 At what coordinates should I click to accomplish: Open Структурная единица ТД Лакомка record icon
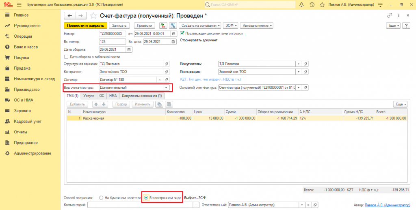tap(166, 64)
